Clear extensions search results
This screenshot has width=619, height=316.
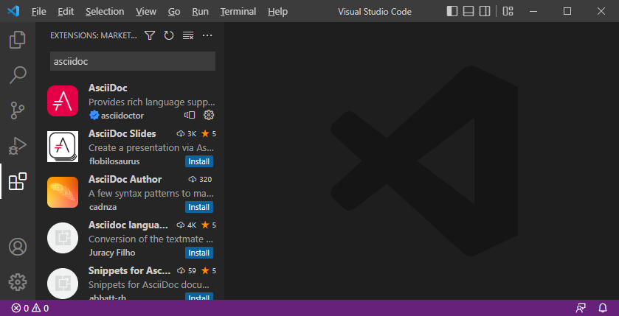click(188, 35)
